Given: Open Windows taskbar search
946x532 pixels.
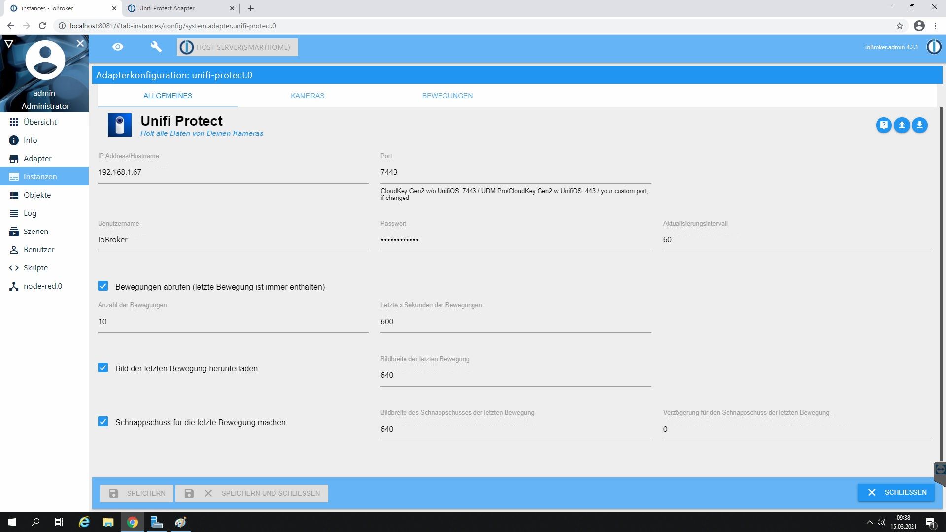Looking at the screenshot, I should click(x=35, y=522).
